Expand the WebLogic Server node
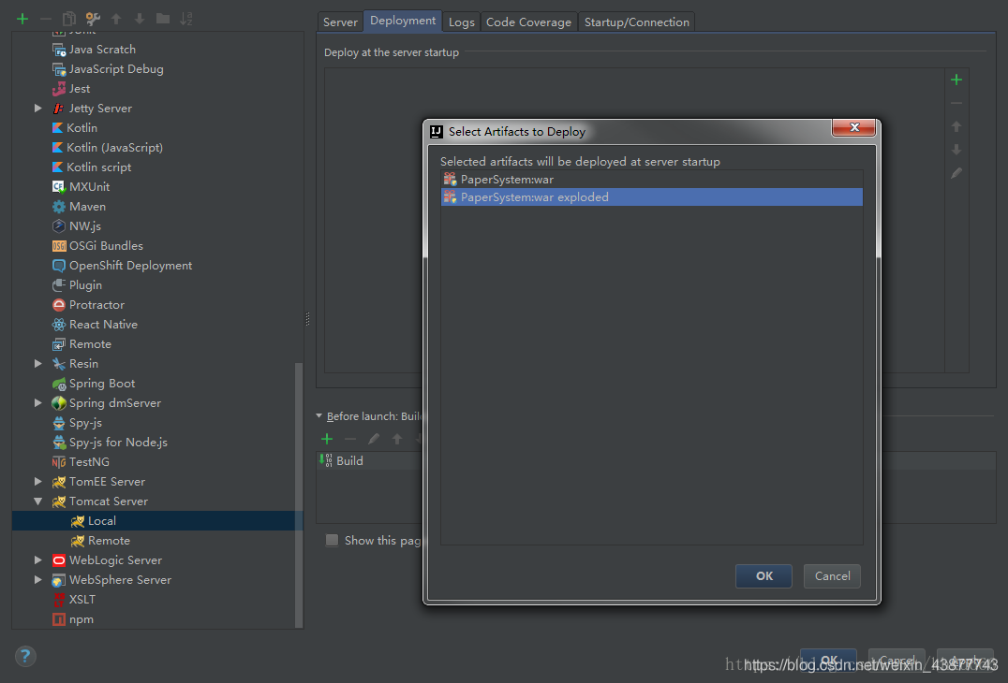The image size is (1008, 683). [x=37, y=560]
